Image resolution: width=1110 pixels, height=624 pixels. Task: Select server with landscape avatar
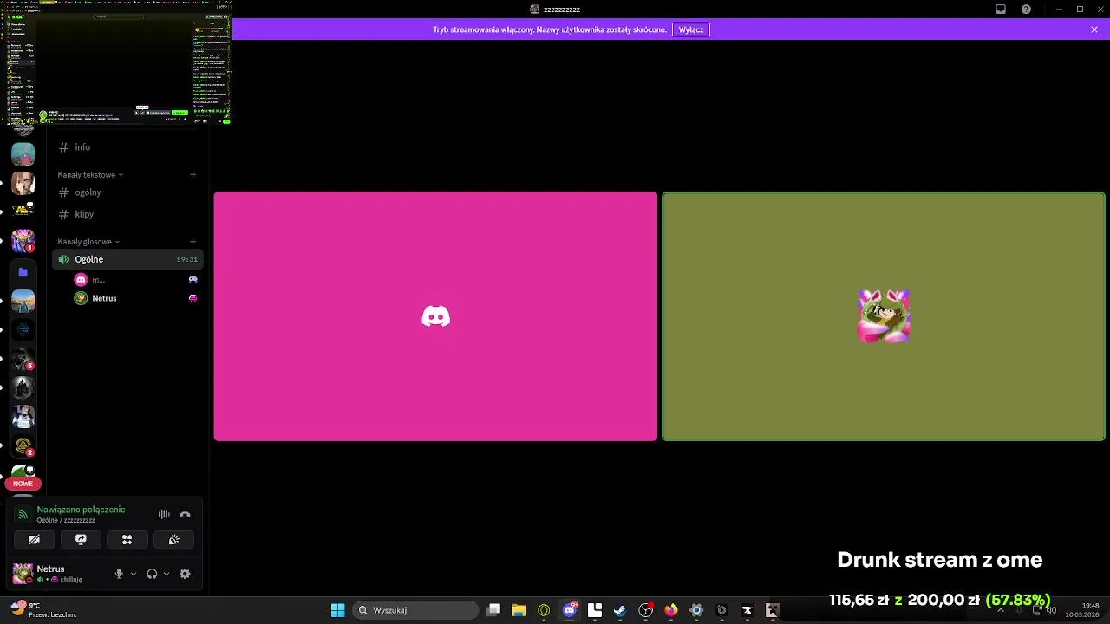click(x=23, y=301)
